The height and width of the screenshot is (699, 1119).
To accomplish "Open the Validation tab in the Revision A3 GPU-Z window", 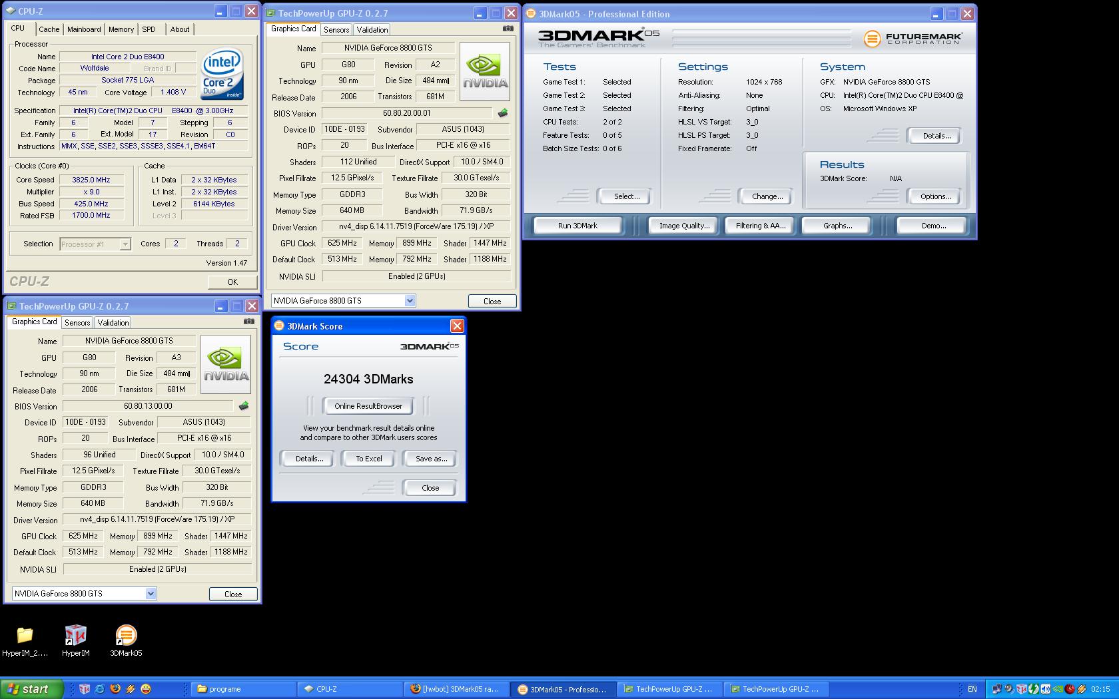I will click(x=113, y=323).
